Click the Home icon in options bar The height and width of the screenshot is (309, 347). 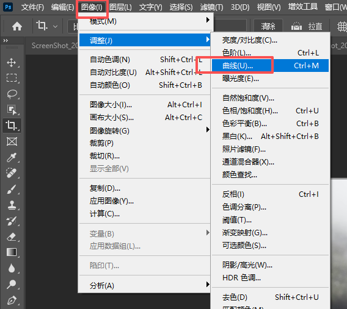click(17, 26)
